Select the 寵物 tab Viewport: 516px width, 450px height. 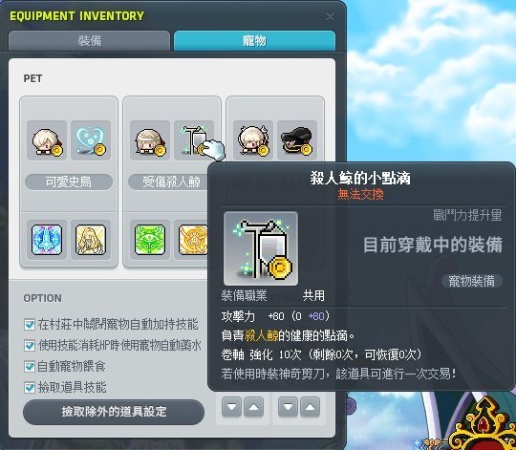coord(255,41)
